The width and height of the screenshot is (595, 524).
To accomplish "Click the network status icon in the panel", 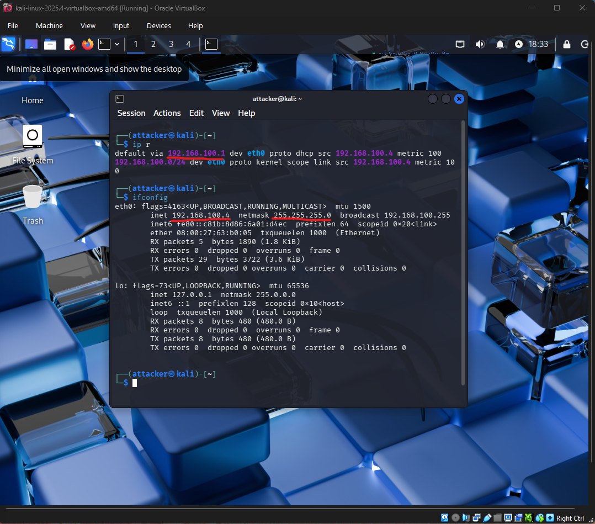I will pos(460,44).
